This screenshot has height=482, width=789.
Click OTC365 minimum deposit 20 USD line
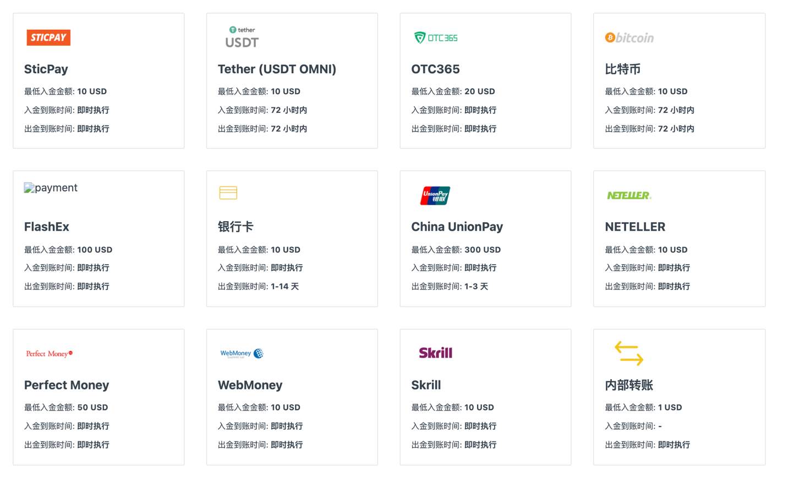pyautogui.click(x=453, y=91)
